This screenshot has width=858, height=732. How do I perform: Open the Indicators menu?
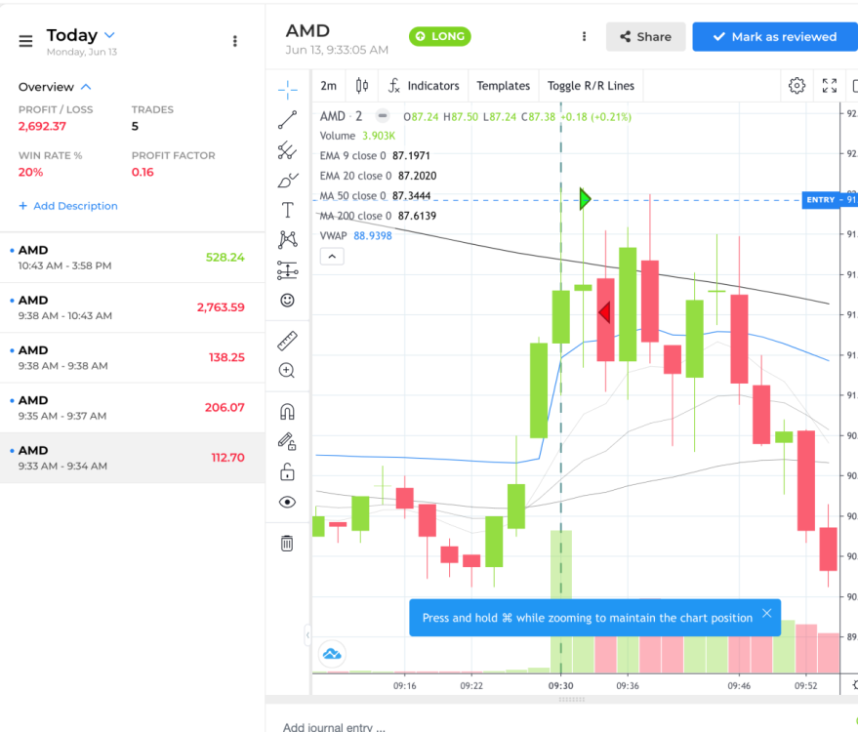pyautogui.click(x=424, y=86)
